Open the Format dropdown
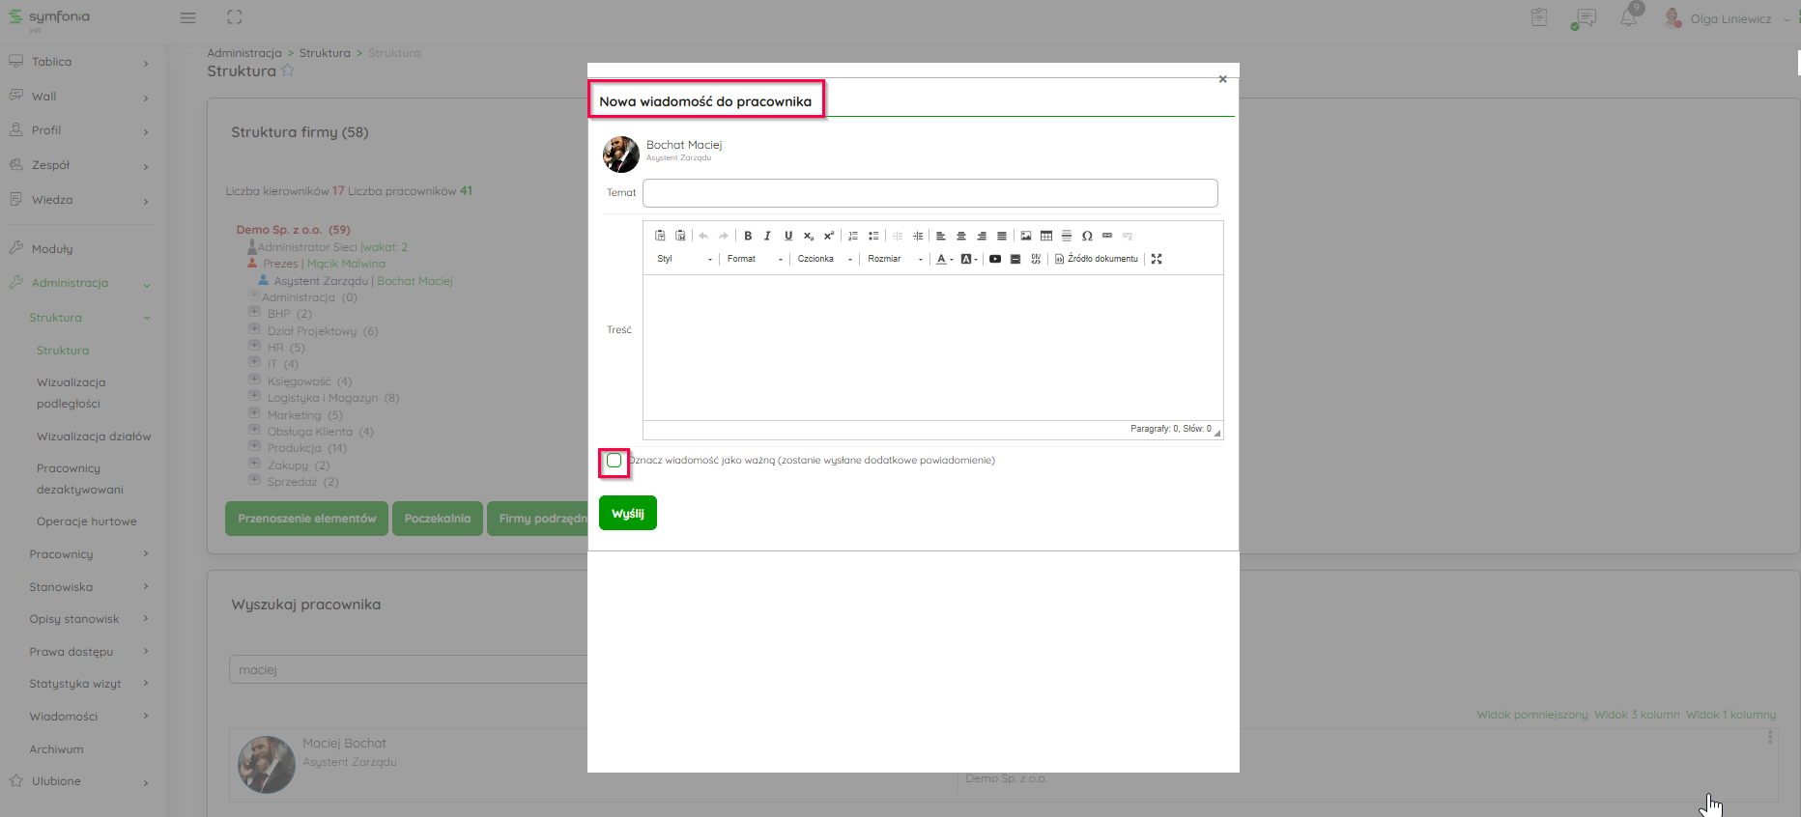This screenshot has width=1801, height=817. tap(754, 259)
